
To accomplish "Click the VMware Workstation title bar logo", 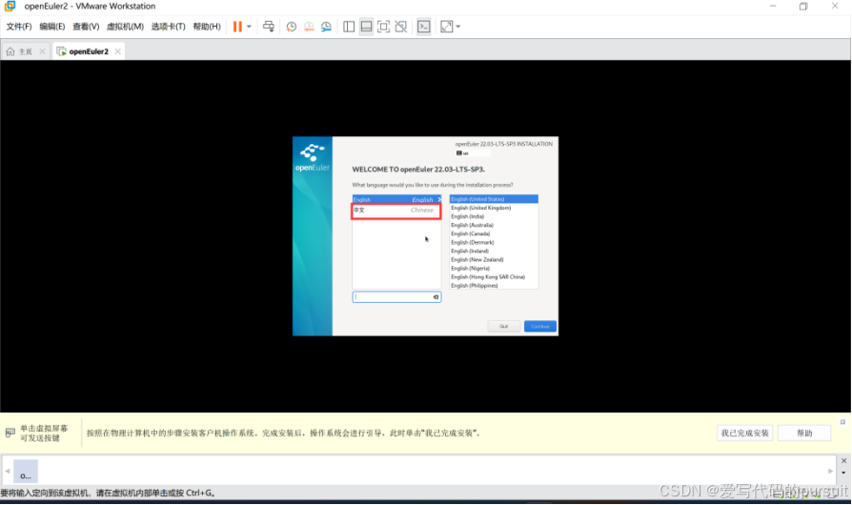I will tap(10, 7).
